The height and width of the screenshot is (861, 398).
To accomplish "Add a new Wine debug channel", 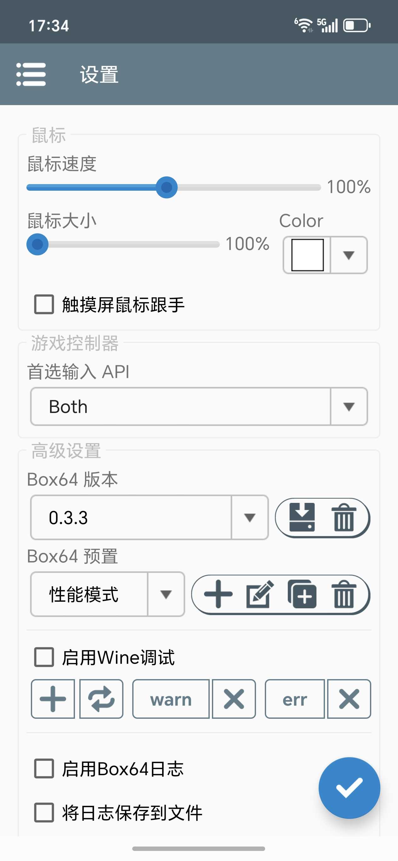I will [53, 699].
